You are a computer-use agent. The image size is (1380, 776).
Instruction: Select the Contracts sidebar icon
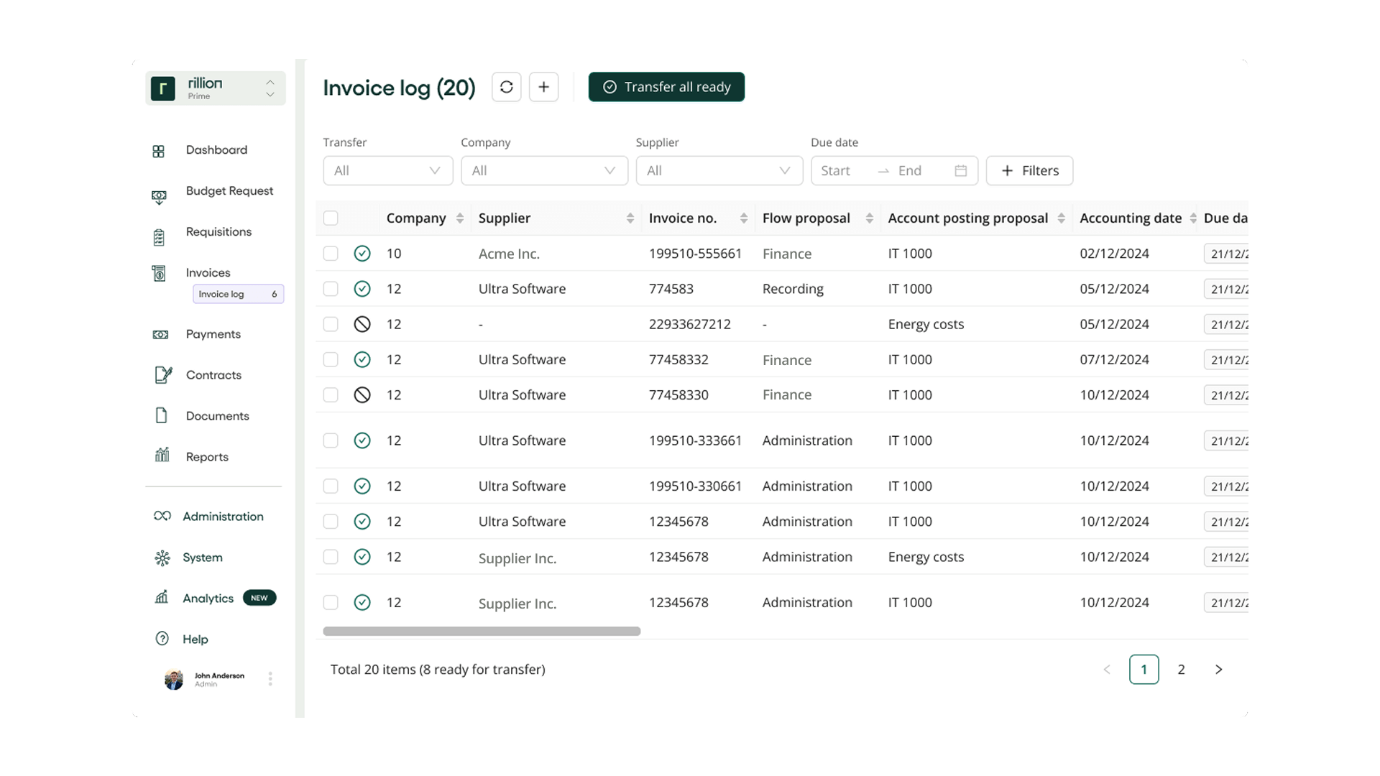pyautogui.click(x=162, y=374)
